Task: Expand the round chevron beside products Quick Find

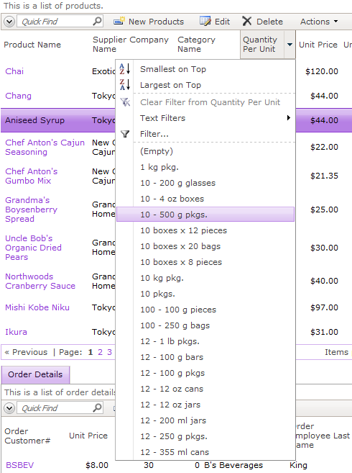Action: click(9, 22)
